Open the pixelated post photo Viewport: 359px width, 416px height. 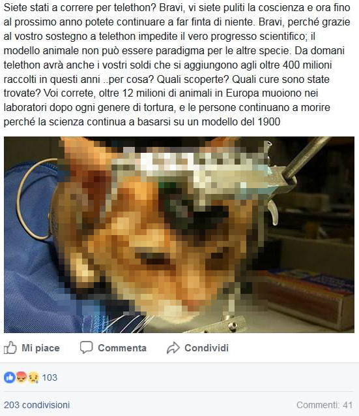[x=179, y=234]
